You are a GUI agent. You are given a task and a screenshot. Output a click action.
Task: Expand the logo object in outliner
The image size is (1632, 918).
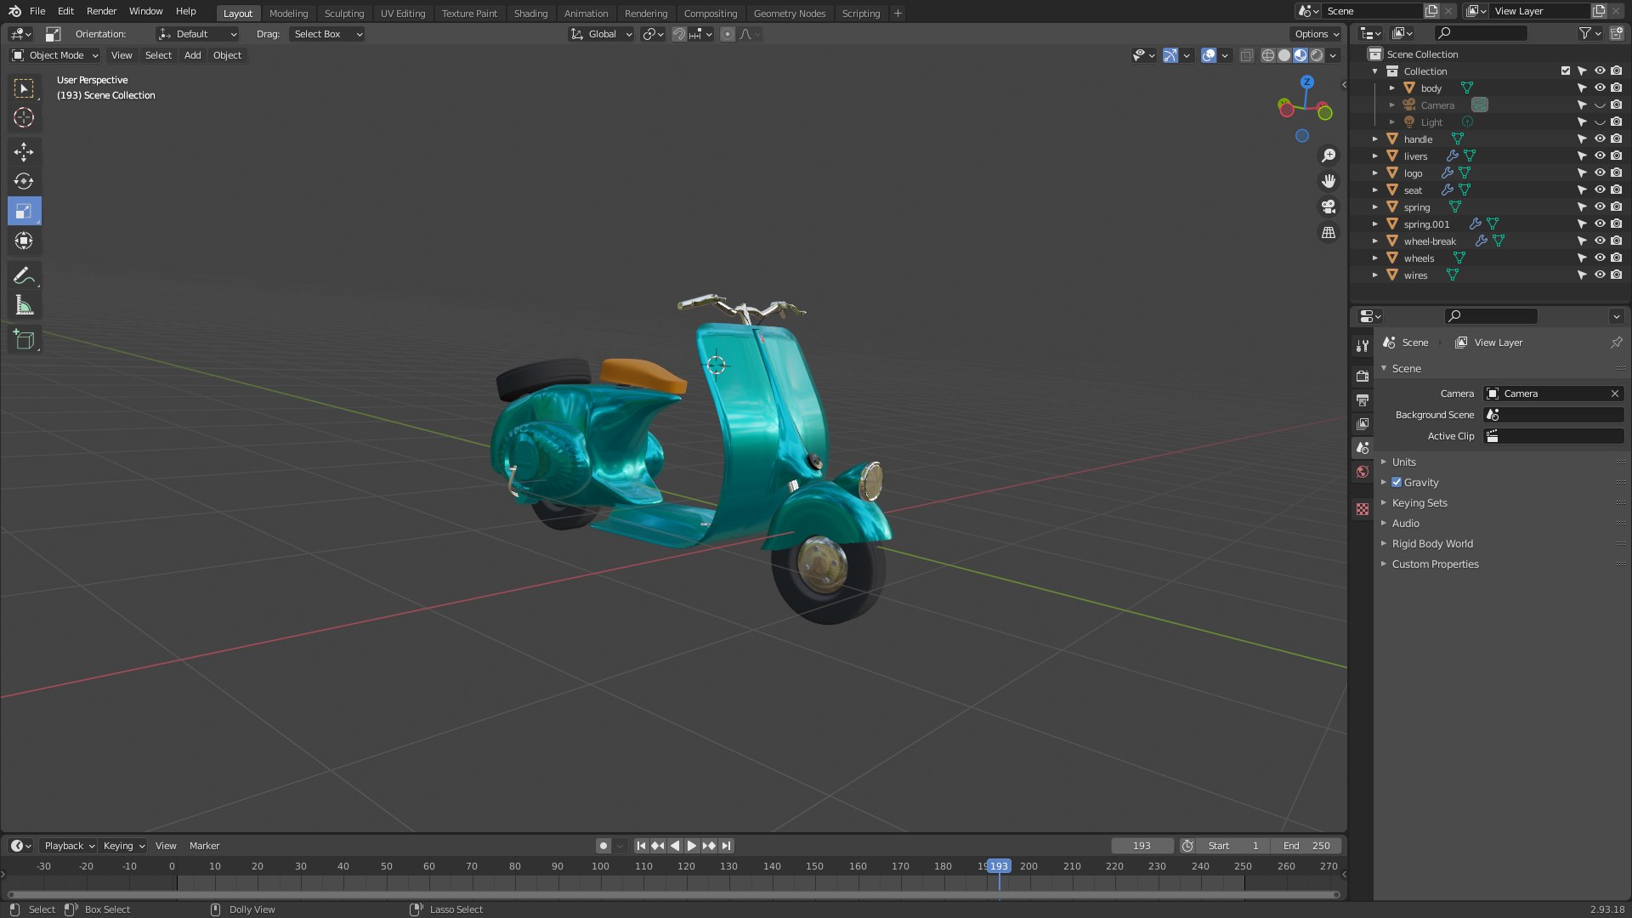[1375, 173]
